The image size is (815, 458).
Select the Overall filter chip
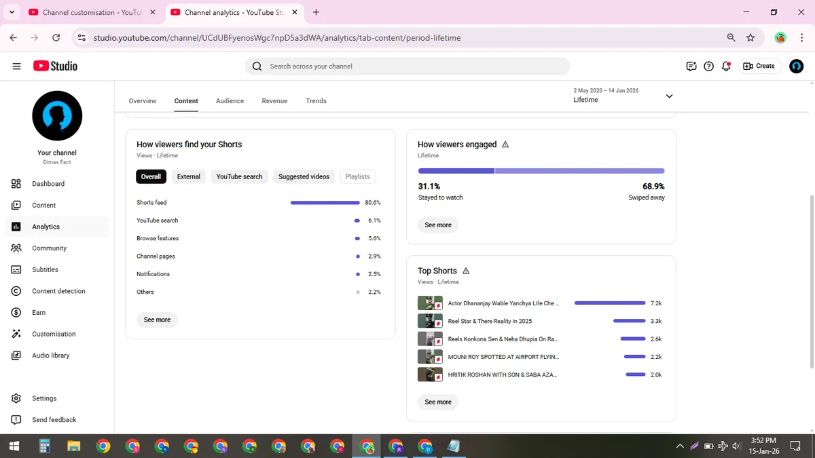[x=151, y=176]
